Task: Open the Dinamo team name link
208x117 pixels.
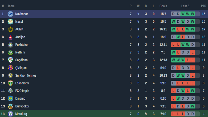Action: coord(21,99)
